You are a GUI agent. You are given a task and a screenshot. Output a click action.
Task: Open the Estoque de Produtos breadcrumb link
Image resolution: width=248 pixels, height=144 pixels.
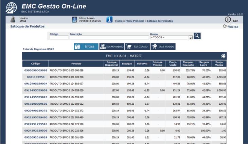[x=160, y=21]
